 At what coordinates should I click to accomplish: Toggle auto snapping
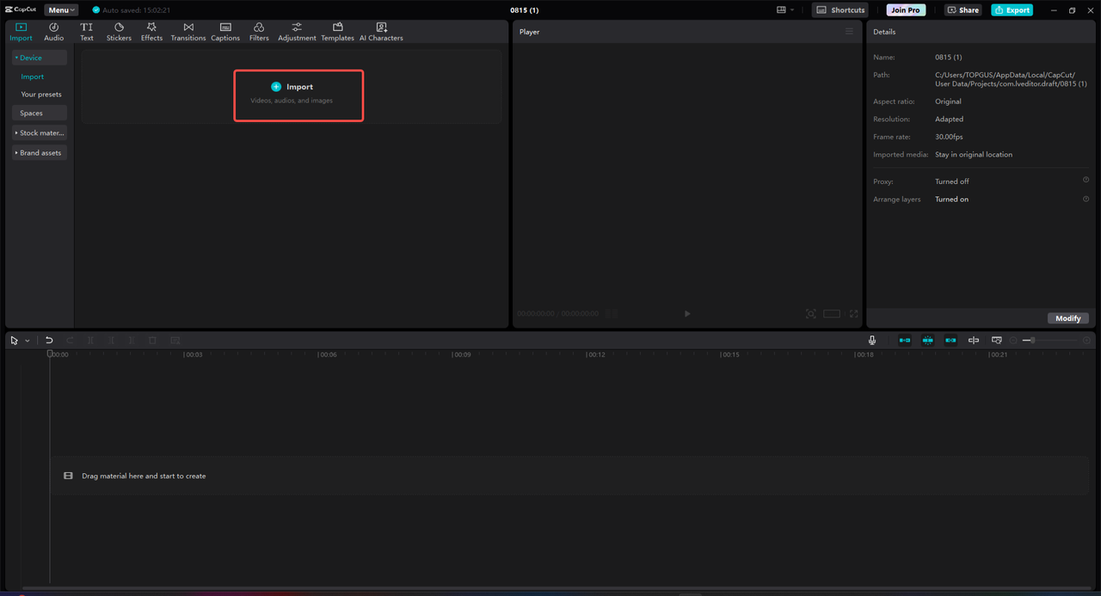(927, 341)
